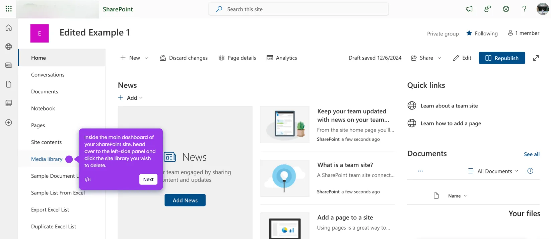Open the Settings gear icon
Image resolution: width=551 pixels, height=239 pixels.
coord(506,9)
